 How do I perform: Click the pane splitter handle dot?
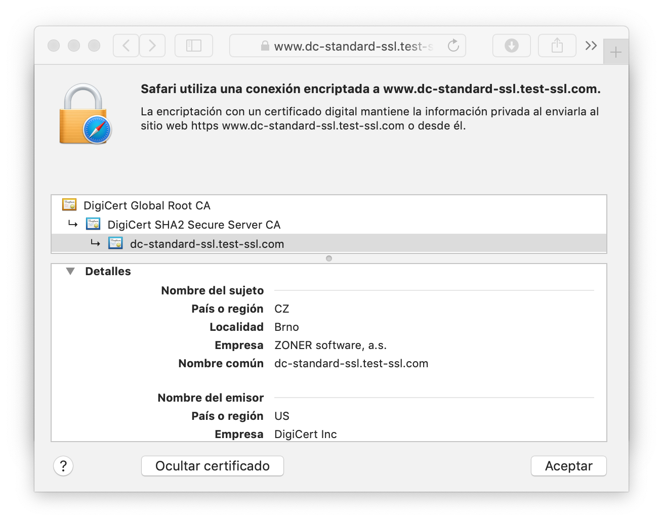click(x=329, y=258)
